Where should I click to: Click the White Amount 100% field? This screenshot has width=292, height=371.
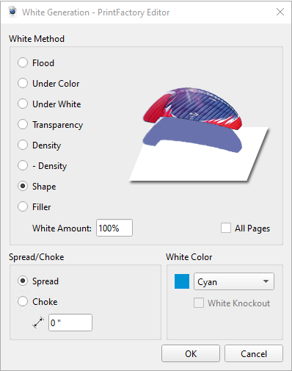point(114,228)
